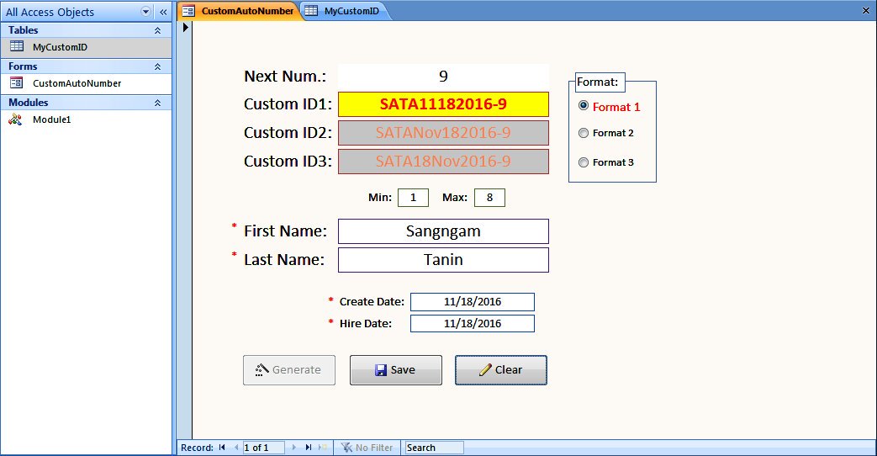Click the Create Date field
This screenshot has width=877, height=456.
click(473, 301)
